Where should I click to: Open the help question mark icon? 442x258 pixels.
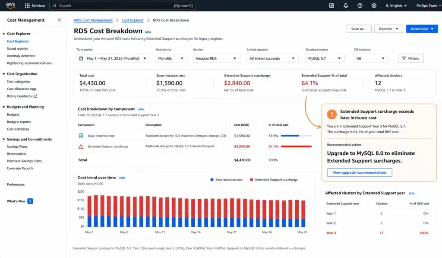(x=360, y=6)
